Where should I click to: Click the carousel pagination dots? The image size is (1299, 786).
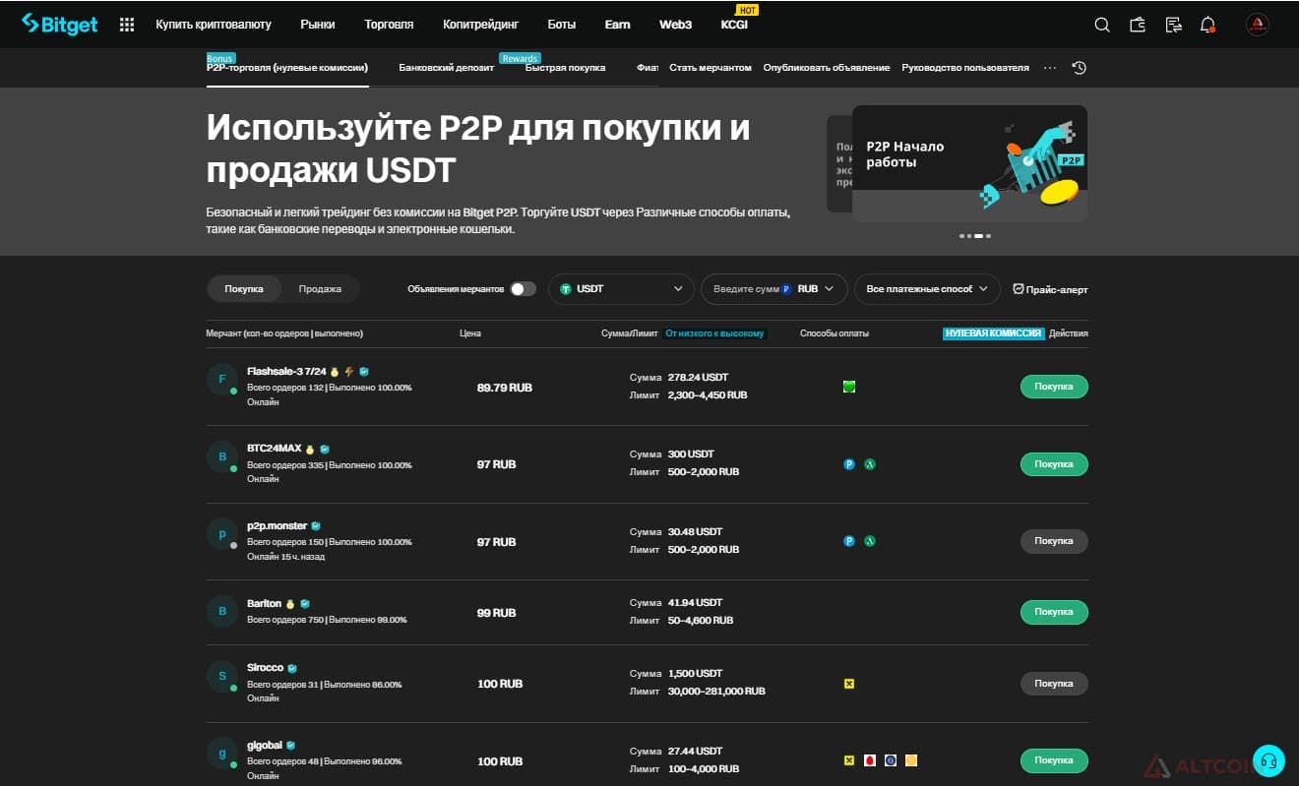click(x=975, y=236)
